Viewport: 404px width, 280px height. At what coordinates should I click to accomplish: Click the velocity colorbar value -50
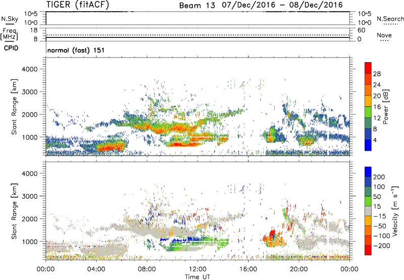[x=380, y=226]
